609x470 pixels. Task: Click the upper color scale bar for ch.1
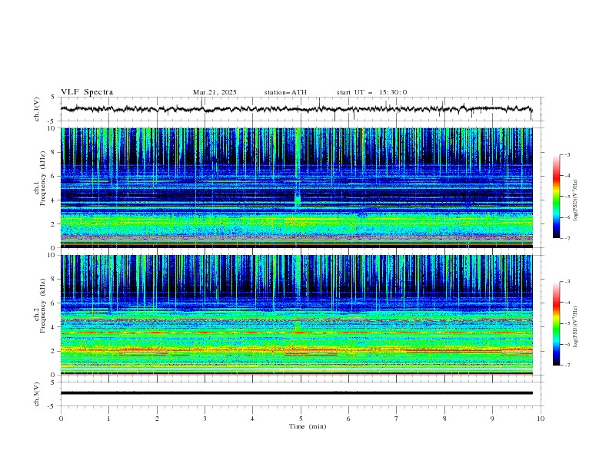pyautogui.click(x=557, y=197)
